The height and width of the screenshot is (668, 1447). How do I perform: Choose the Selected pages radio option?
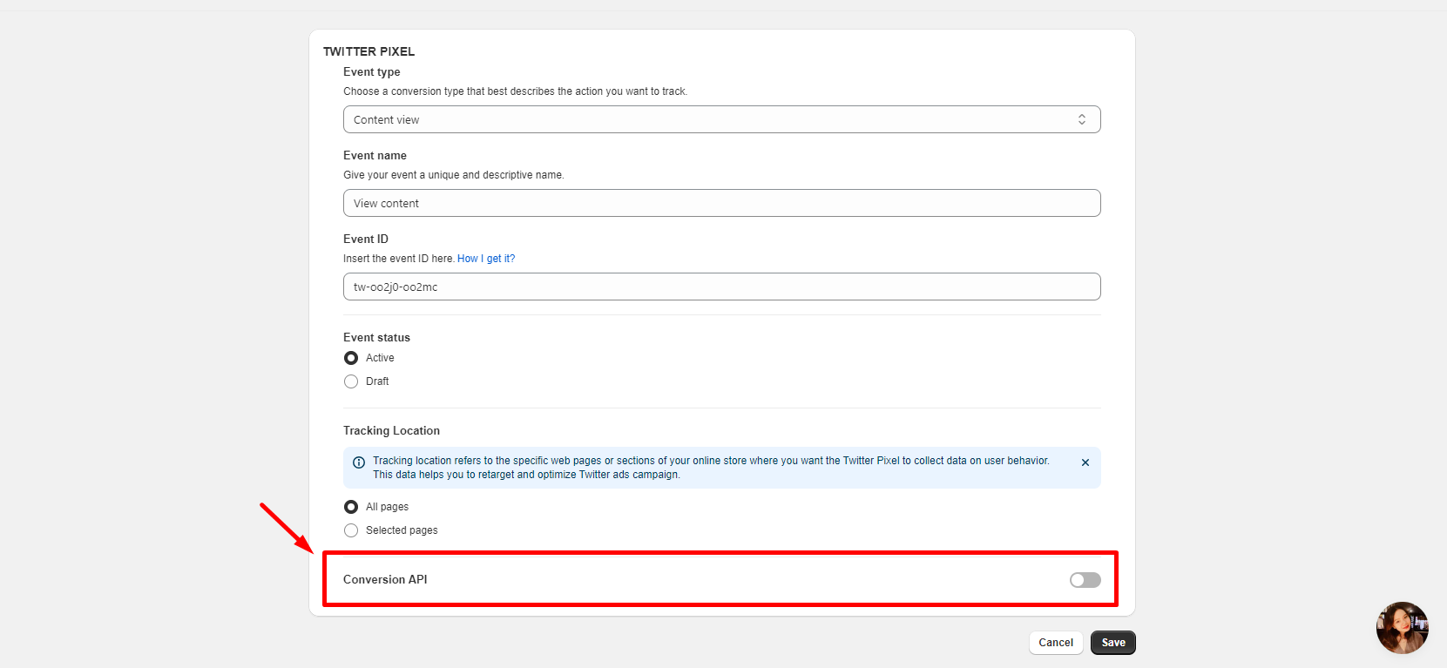tap(351, 530)
